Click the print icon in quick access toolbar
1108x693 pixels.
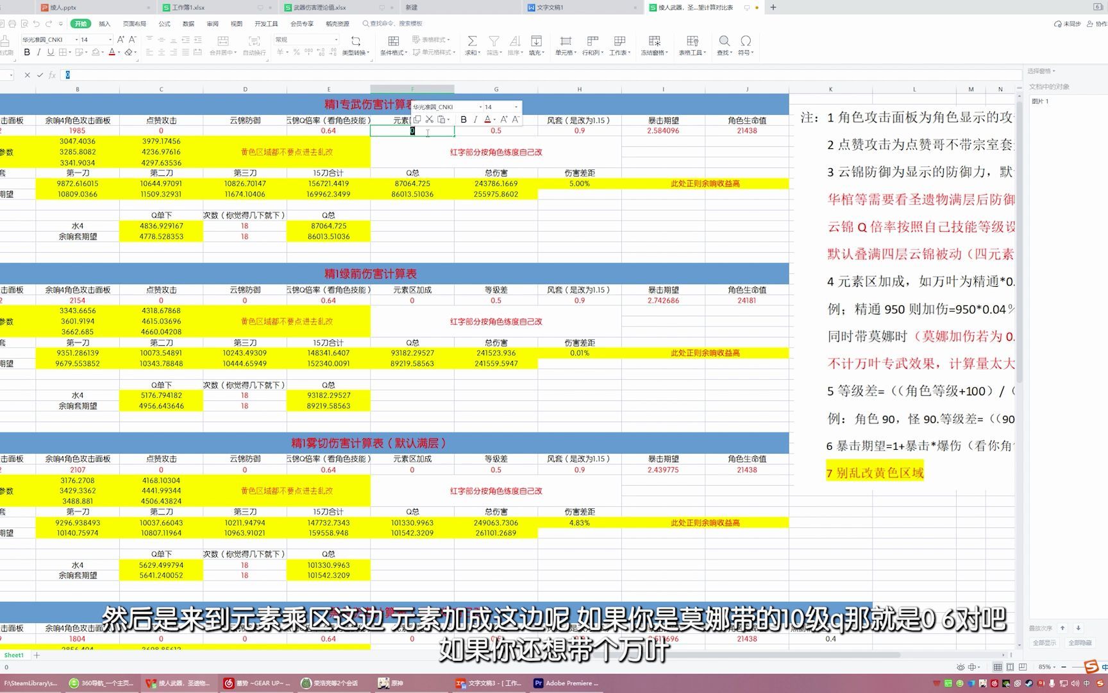pyautogui.click(x=12, y=24)
